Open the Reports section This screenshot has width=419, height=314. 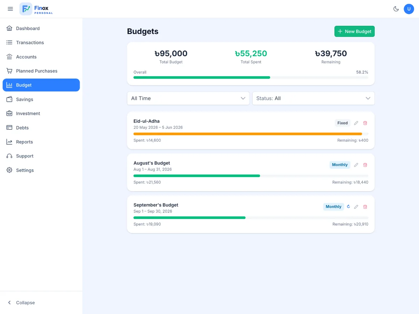(x=41, y=142)
